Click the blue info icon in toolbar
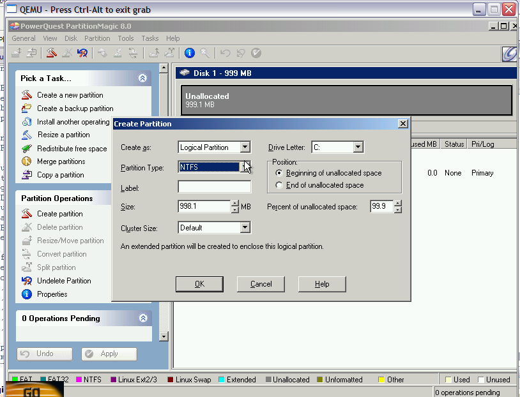Viewport: 520px width, 397px height. click(189, 54)
